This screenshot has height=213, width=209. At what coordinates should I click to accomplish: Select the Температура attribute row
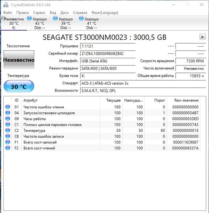(x=102, y=130)
